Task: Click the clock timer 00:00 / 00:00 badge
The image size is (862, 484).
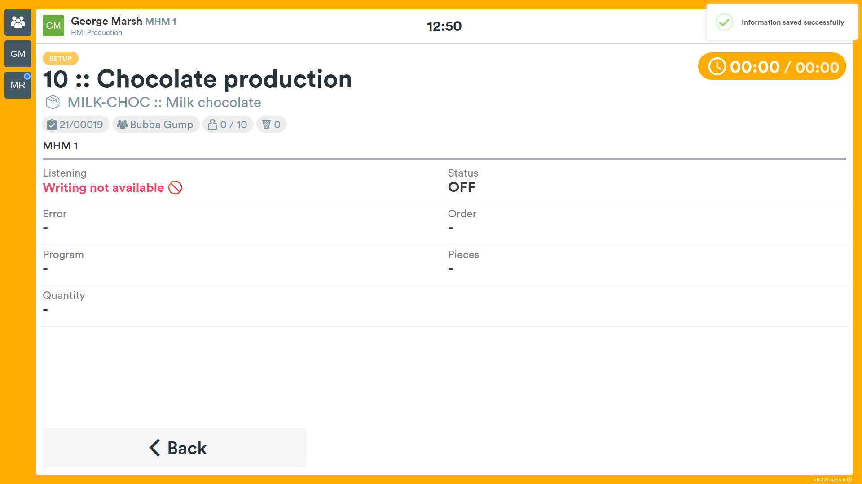Action: pos(772,66)
